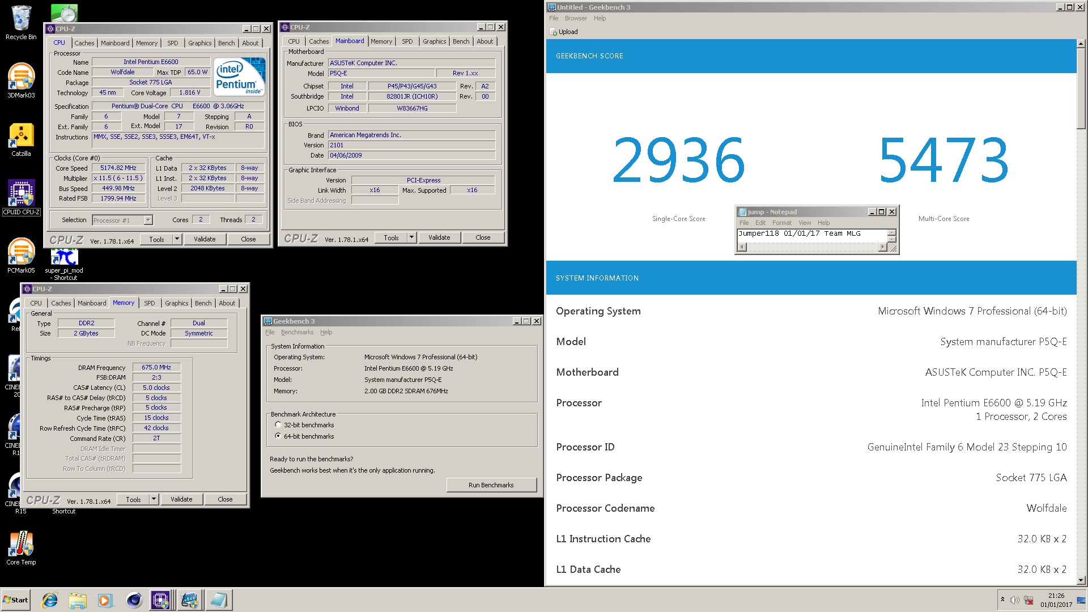
Task: Open File menu in Geekbench results window
Action: click(x=554, y=18)
